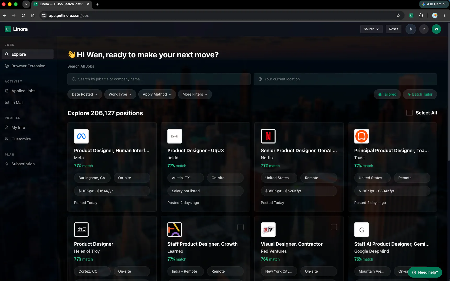Open Customize in the sidebar
Viewport: 450px width, 281px height.
(27, 139)
